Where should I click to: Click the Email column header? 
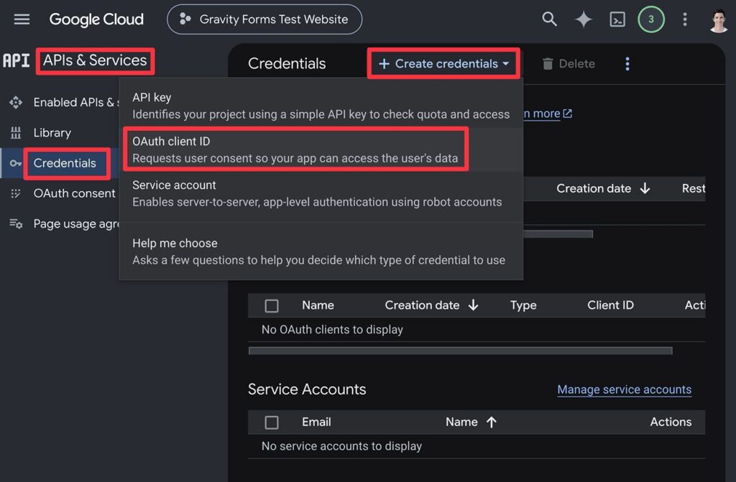[x=316, y=422]
